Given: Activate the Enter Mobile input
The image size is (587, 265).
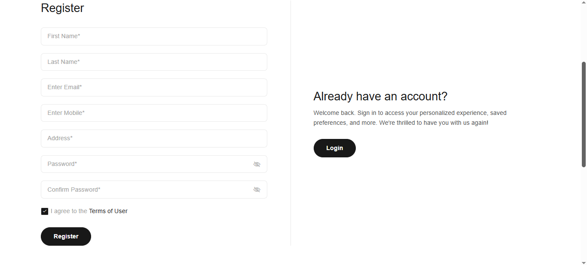Looking at the screenshot, I should click(154, 113).
